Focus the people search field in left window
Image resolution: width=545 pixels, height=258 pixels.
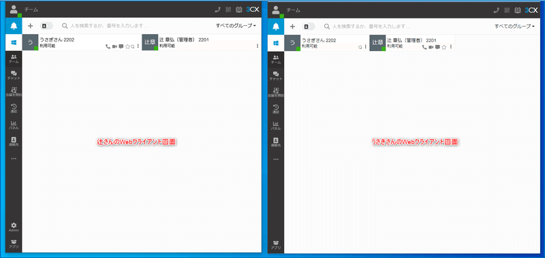tap(136, 26)
